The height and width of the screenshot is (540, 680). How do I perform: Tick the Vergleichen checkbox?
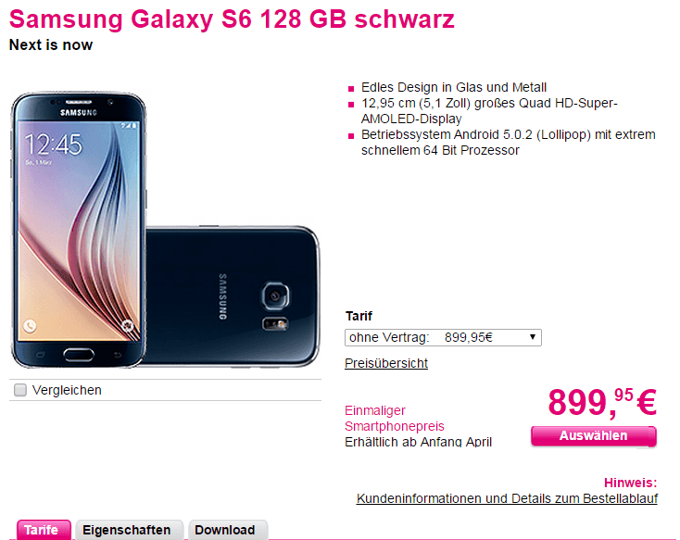[20, 390]
